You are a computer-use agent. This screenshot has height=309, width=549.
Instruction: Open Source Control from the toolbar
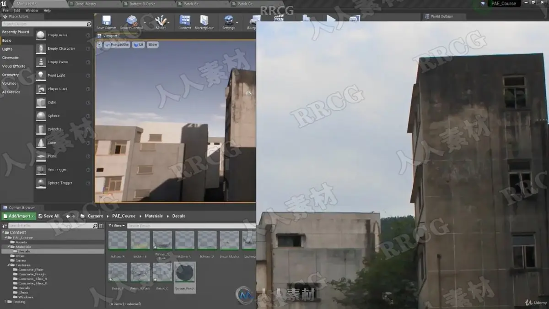pyautogui.click(x=132, y=21)
